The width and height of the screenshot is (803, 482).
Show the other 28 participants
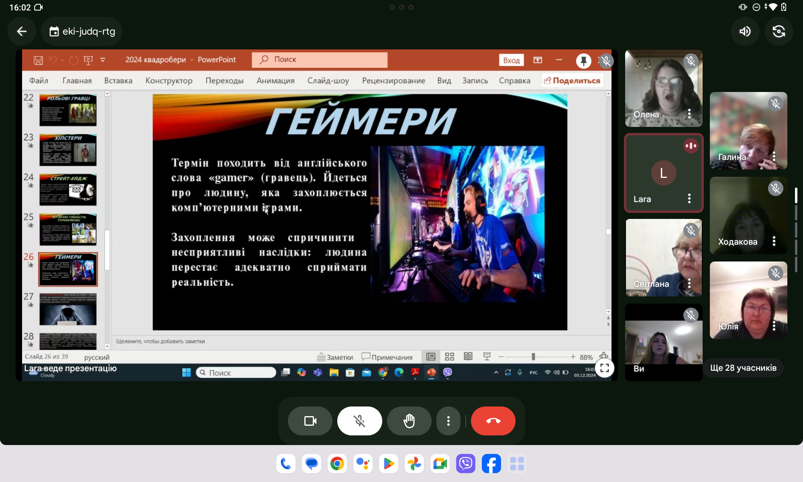[743, 368]
